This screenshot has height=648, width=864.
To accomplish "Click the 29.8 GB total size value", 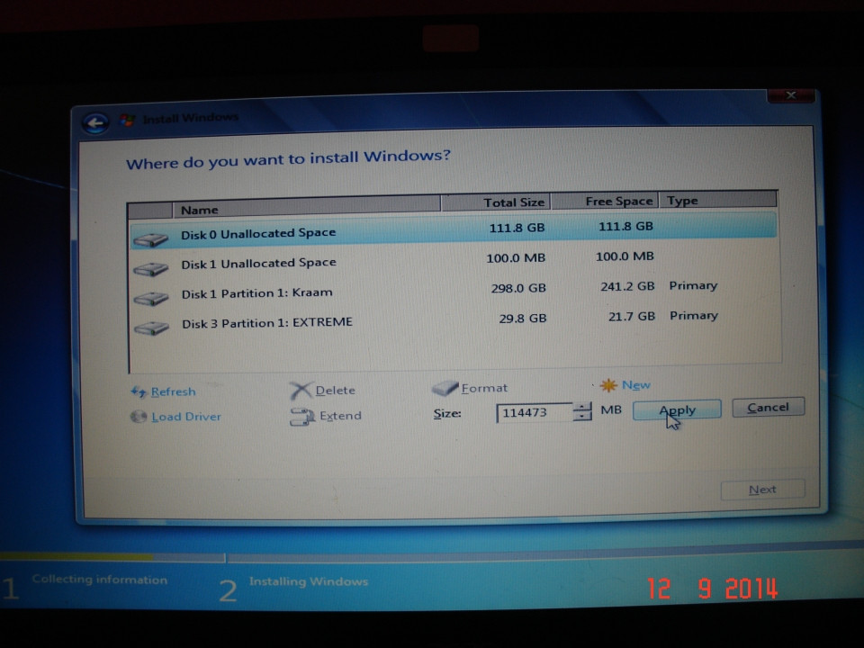I will click(x=522, y=319).
